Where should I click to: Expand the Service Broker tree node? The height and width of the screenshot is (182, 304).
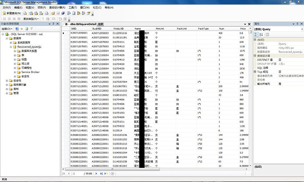[x=15, y=72]
